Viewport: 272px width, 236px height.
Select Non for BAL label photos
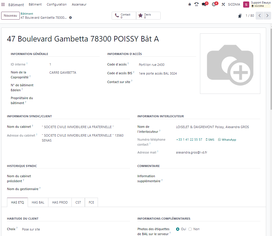pyautogui.click(x=190, y=229)
